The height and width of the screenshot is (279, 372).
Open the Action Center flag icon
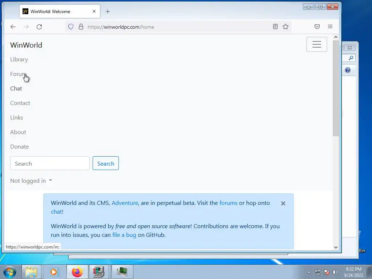pos(327,272)
